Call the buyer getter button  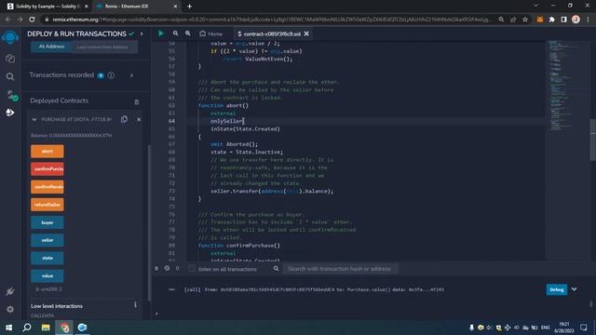coord(47,222)
